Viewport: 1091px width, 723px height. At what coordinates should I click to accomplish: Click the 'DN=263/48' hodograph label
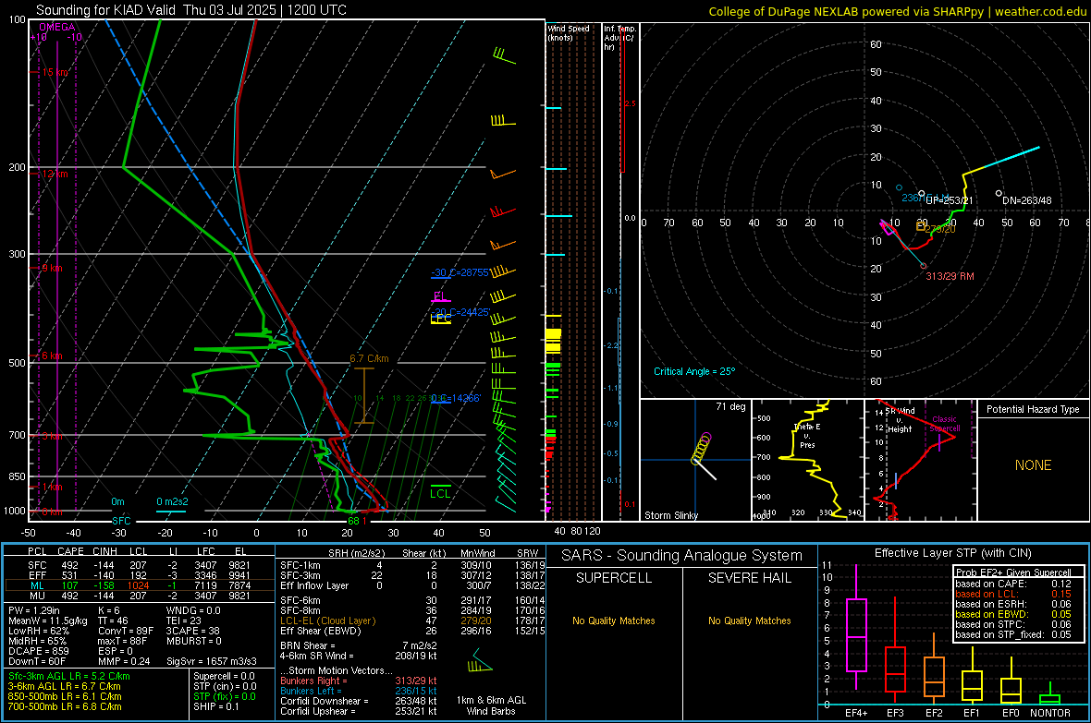coord(1027,200)
